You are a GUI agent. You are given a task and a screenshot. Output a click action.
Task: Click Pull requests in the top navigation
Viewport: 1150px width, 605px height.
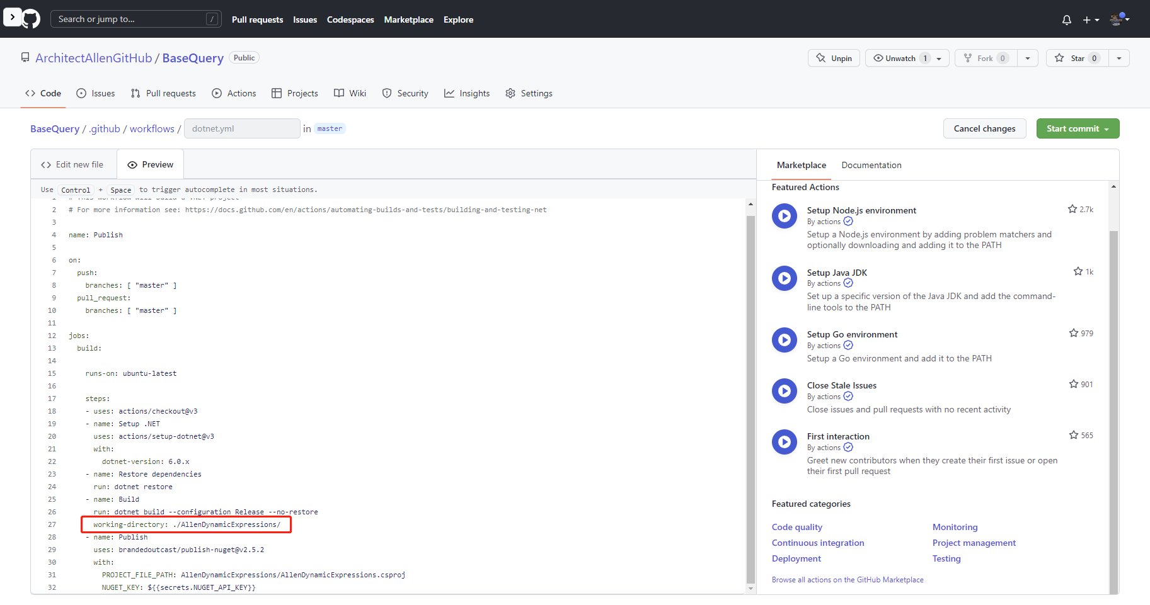tap(257, 20)
